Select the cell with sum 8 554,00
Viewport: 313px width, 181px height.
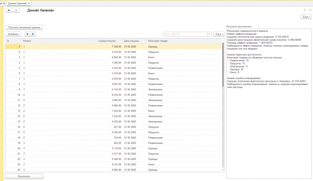(x=110, y=95)
